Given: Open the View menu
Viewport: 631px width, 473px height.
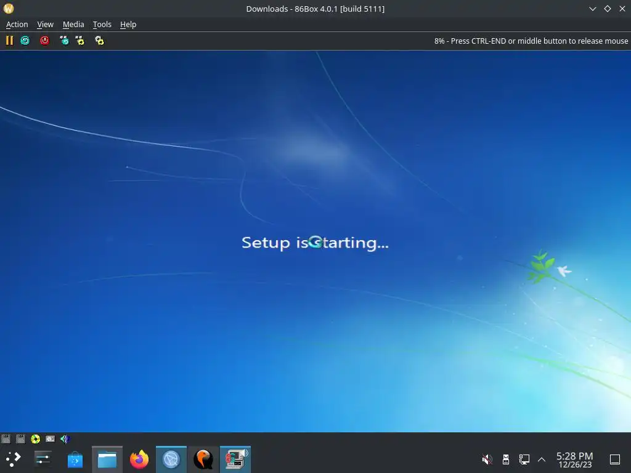Looking at the screenshot, I should pyautogui.click(x=45, y=25).
